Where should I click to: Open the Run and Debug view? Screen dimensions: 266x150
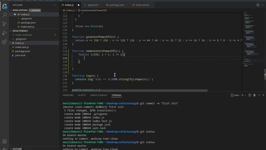[5, 33]
